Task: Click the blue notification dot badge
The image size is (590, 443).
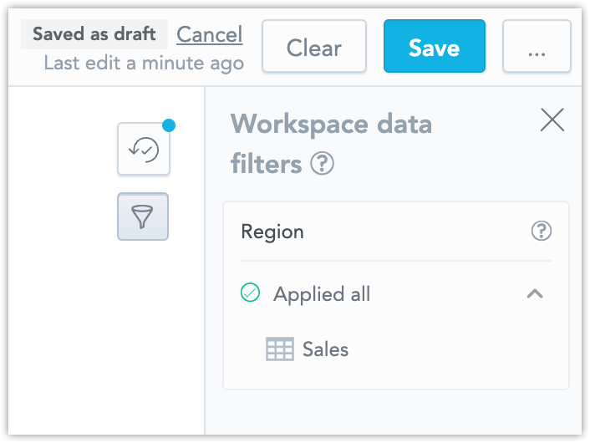Action: pos(169,125)
